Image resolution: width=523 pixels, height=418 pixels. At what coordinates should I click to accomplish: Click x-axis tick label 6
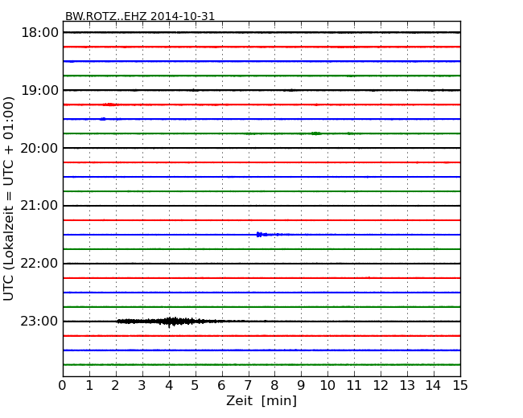tap(221, 386)
